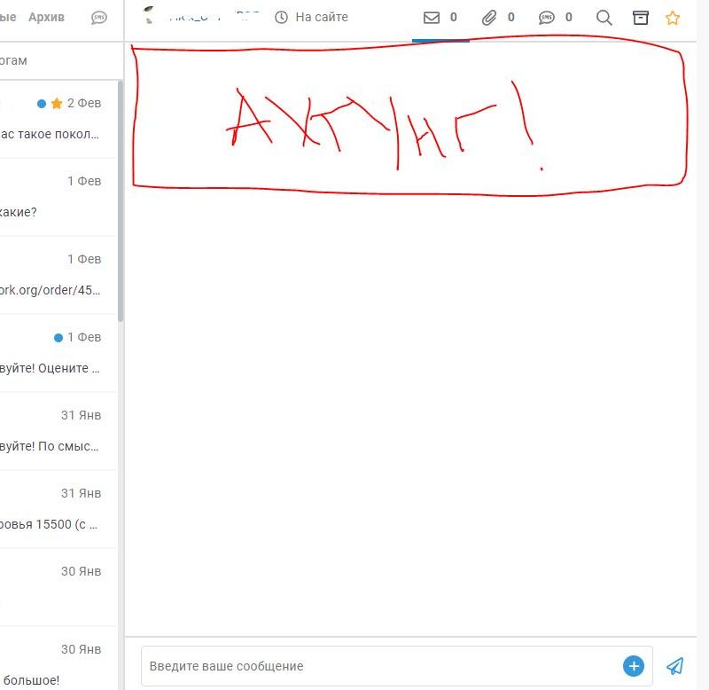Click the blue plus attach button

tap(633, 666)
